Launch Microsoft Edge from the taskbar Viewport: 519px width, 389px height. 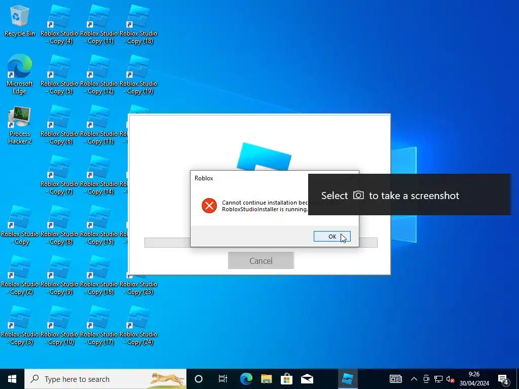pyautogui.click(x=246, y=379)
